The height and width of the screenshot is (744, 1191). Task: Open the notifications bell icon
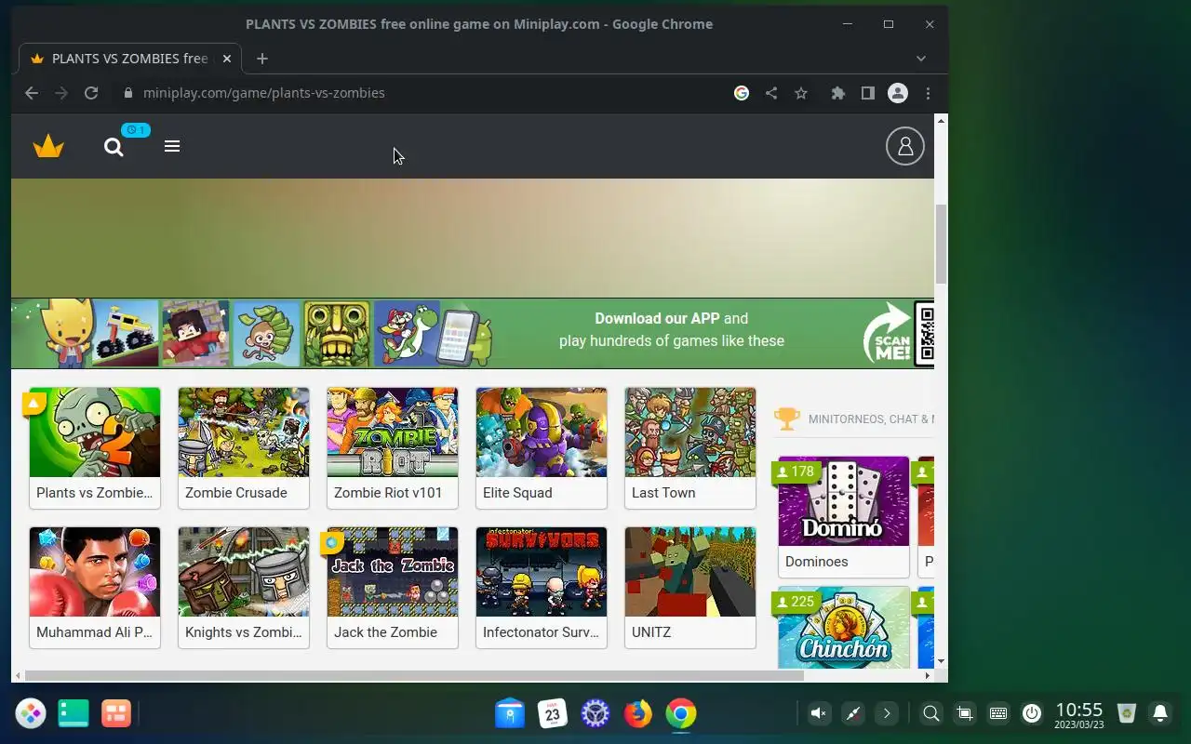point(1160,713)
